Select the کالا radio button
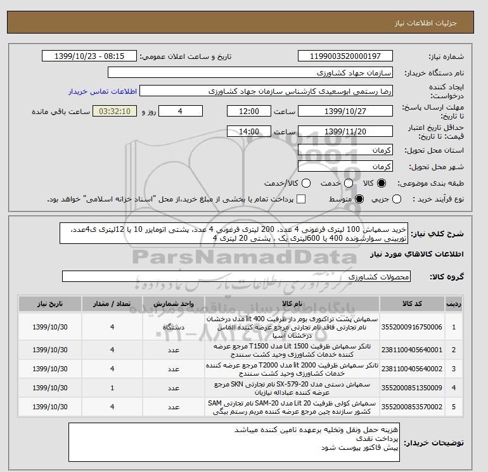The width and height of the screenshot is (488, 472). coord(382,183)
